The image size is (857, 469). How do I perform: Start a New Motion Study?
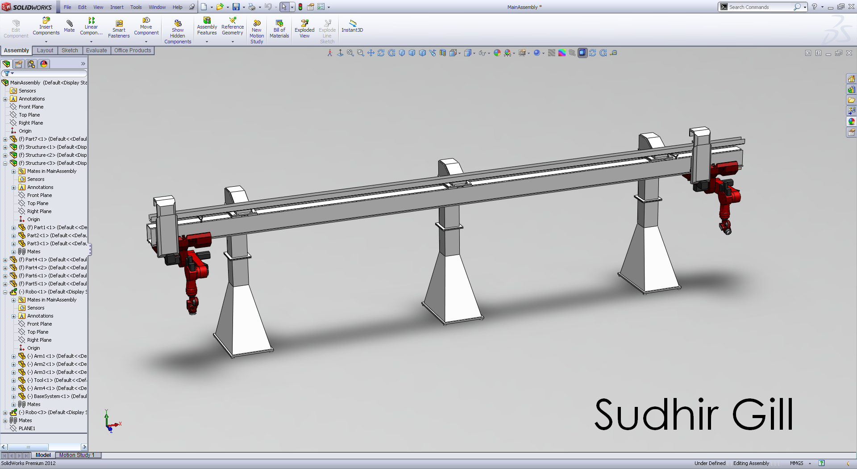257,31
